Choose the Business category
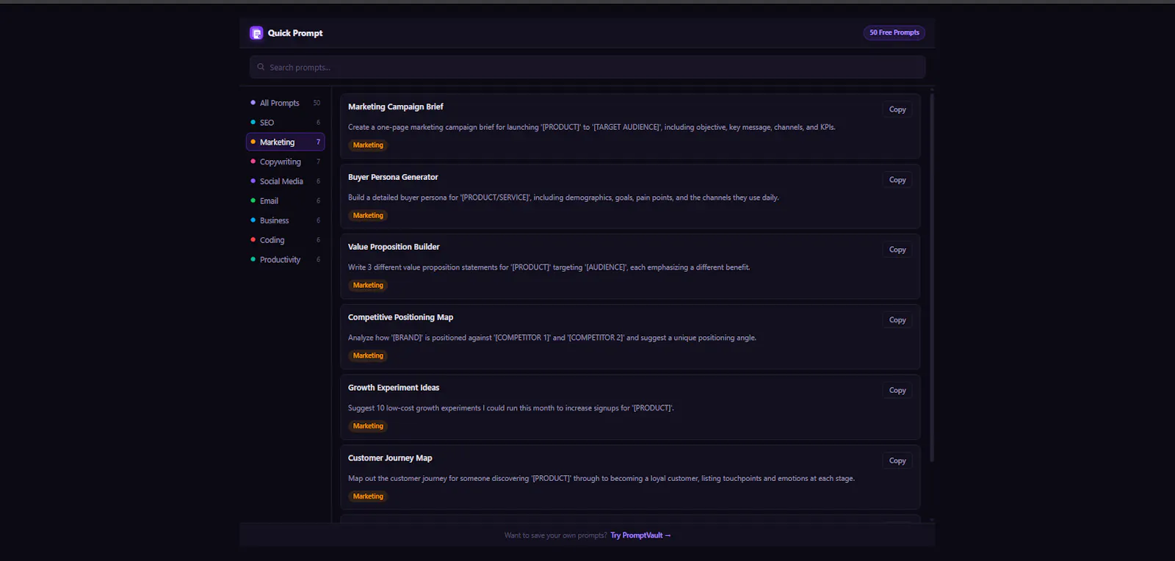 (x=286, y=220)
